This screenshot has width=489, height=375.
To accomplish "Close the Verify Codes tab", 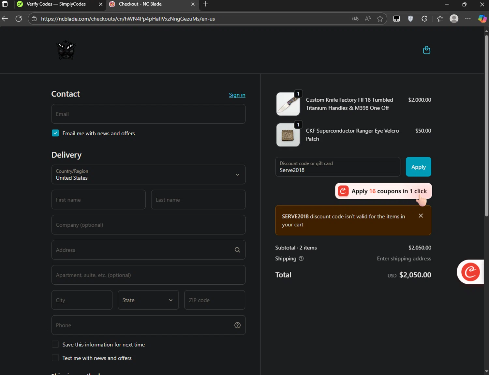I will [x=100, y=4].
